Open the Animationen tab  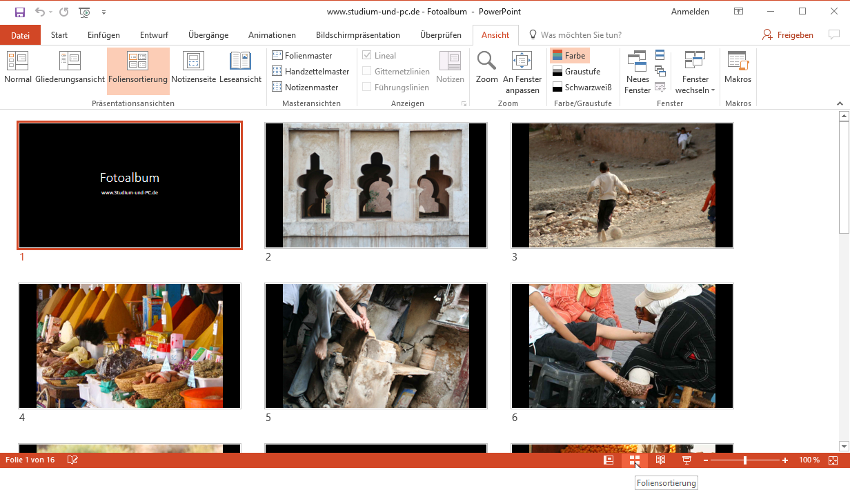[272, 35]
